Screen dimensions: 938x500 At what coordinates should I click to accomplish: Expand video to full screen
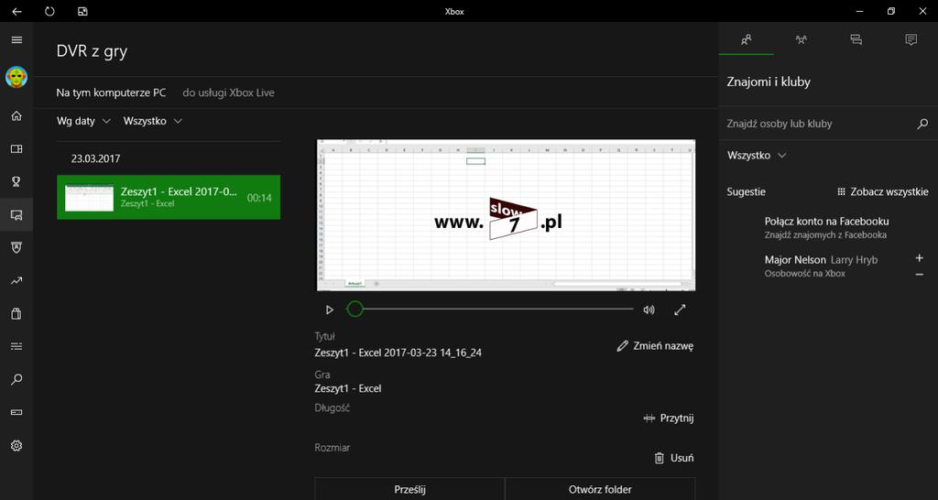(680, 310)
